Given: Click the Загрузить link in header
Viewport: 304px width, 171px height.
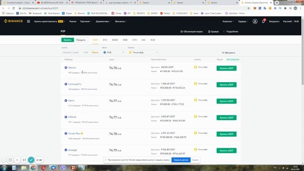Looking at the screenshot, I should tap(274, 21).
